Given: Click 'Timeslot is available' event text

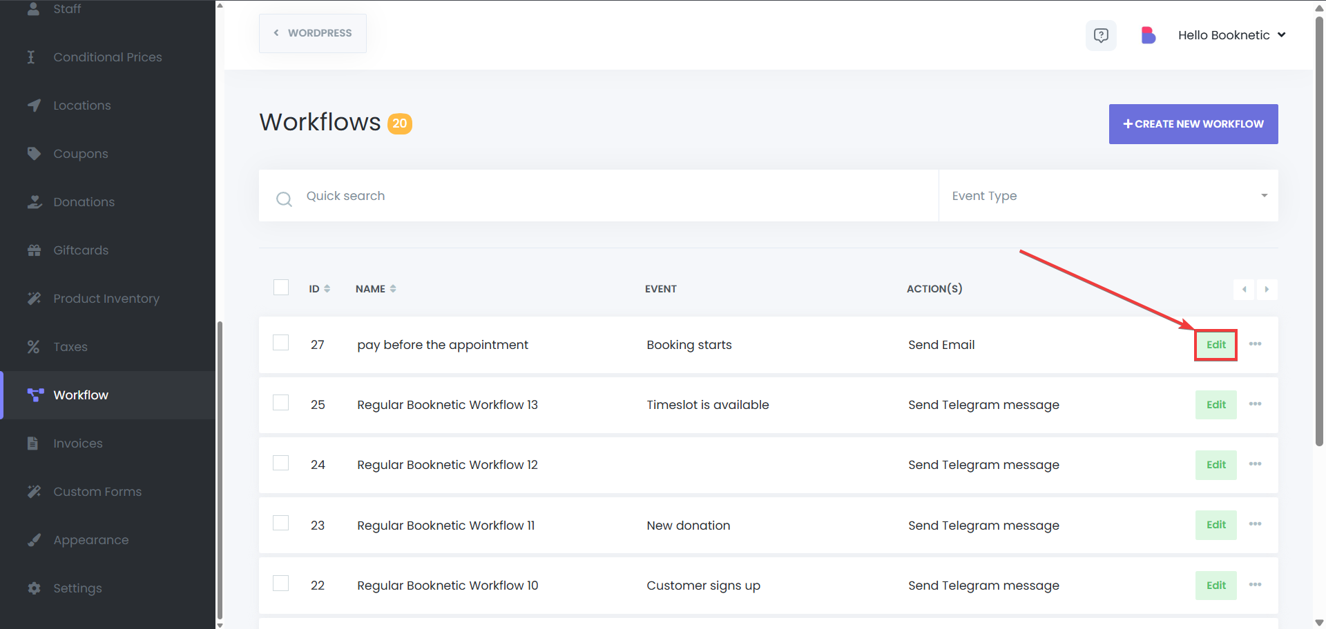Looking at the screenshot, I should [707, 405].
